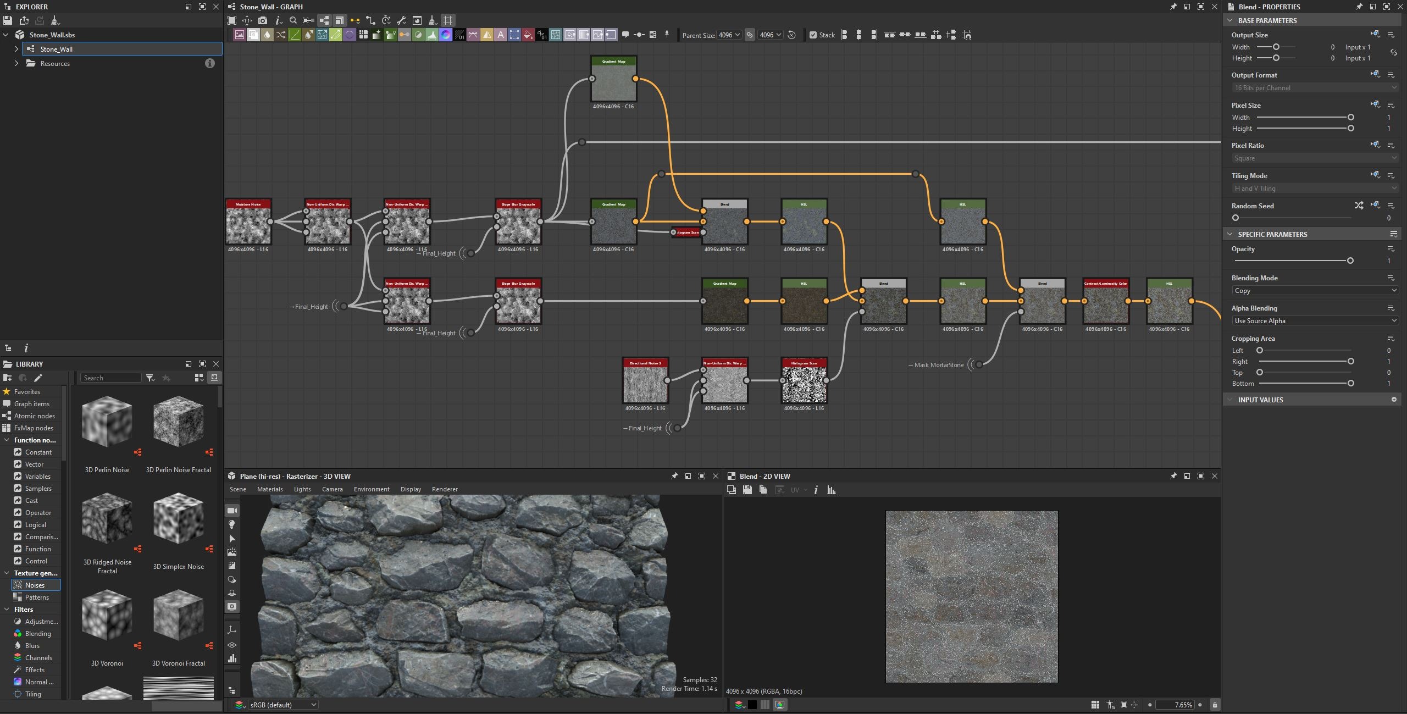Open the Blending Mode Copy dropdown
The height and width of the screenshot is (714, 1407).
tap(1315, 291)
